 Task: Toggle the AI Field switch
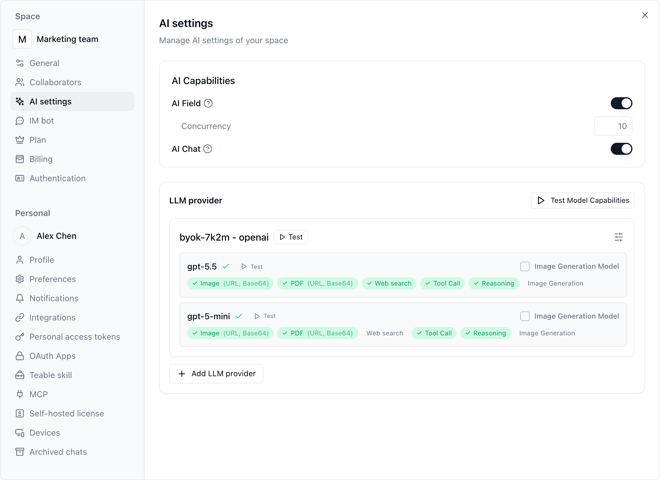pyautogui.click(x=621, y=103)
